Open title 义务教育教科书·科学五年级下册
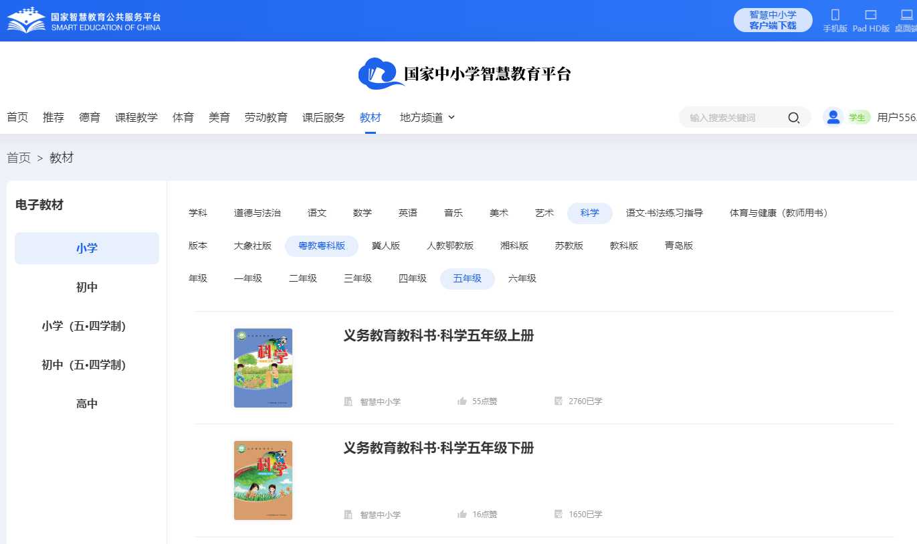This screenshot has height=544, width=917. pyautogui.click(x=439, y=448)
